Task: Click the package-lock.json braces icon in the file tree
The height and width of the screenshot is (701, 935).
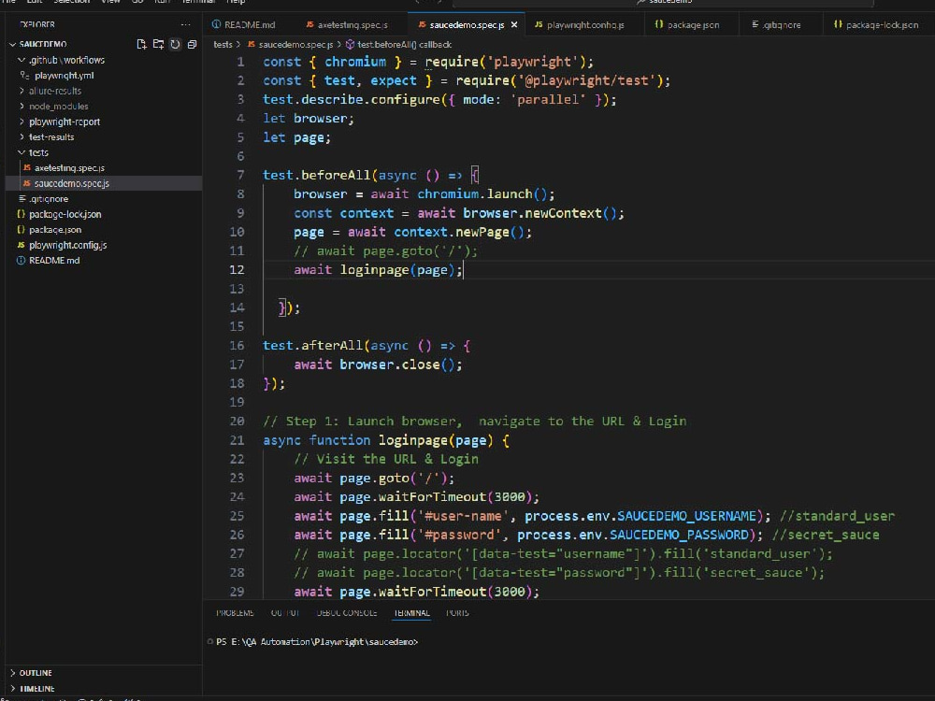Action: 21,214
